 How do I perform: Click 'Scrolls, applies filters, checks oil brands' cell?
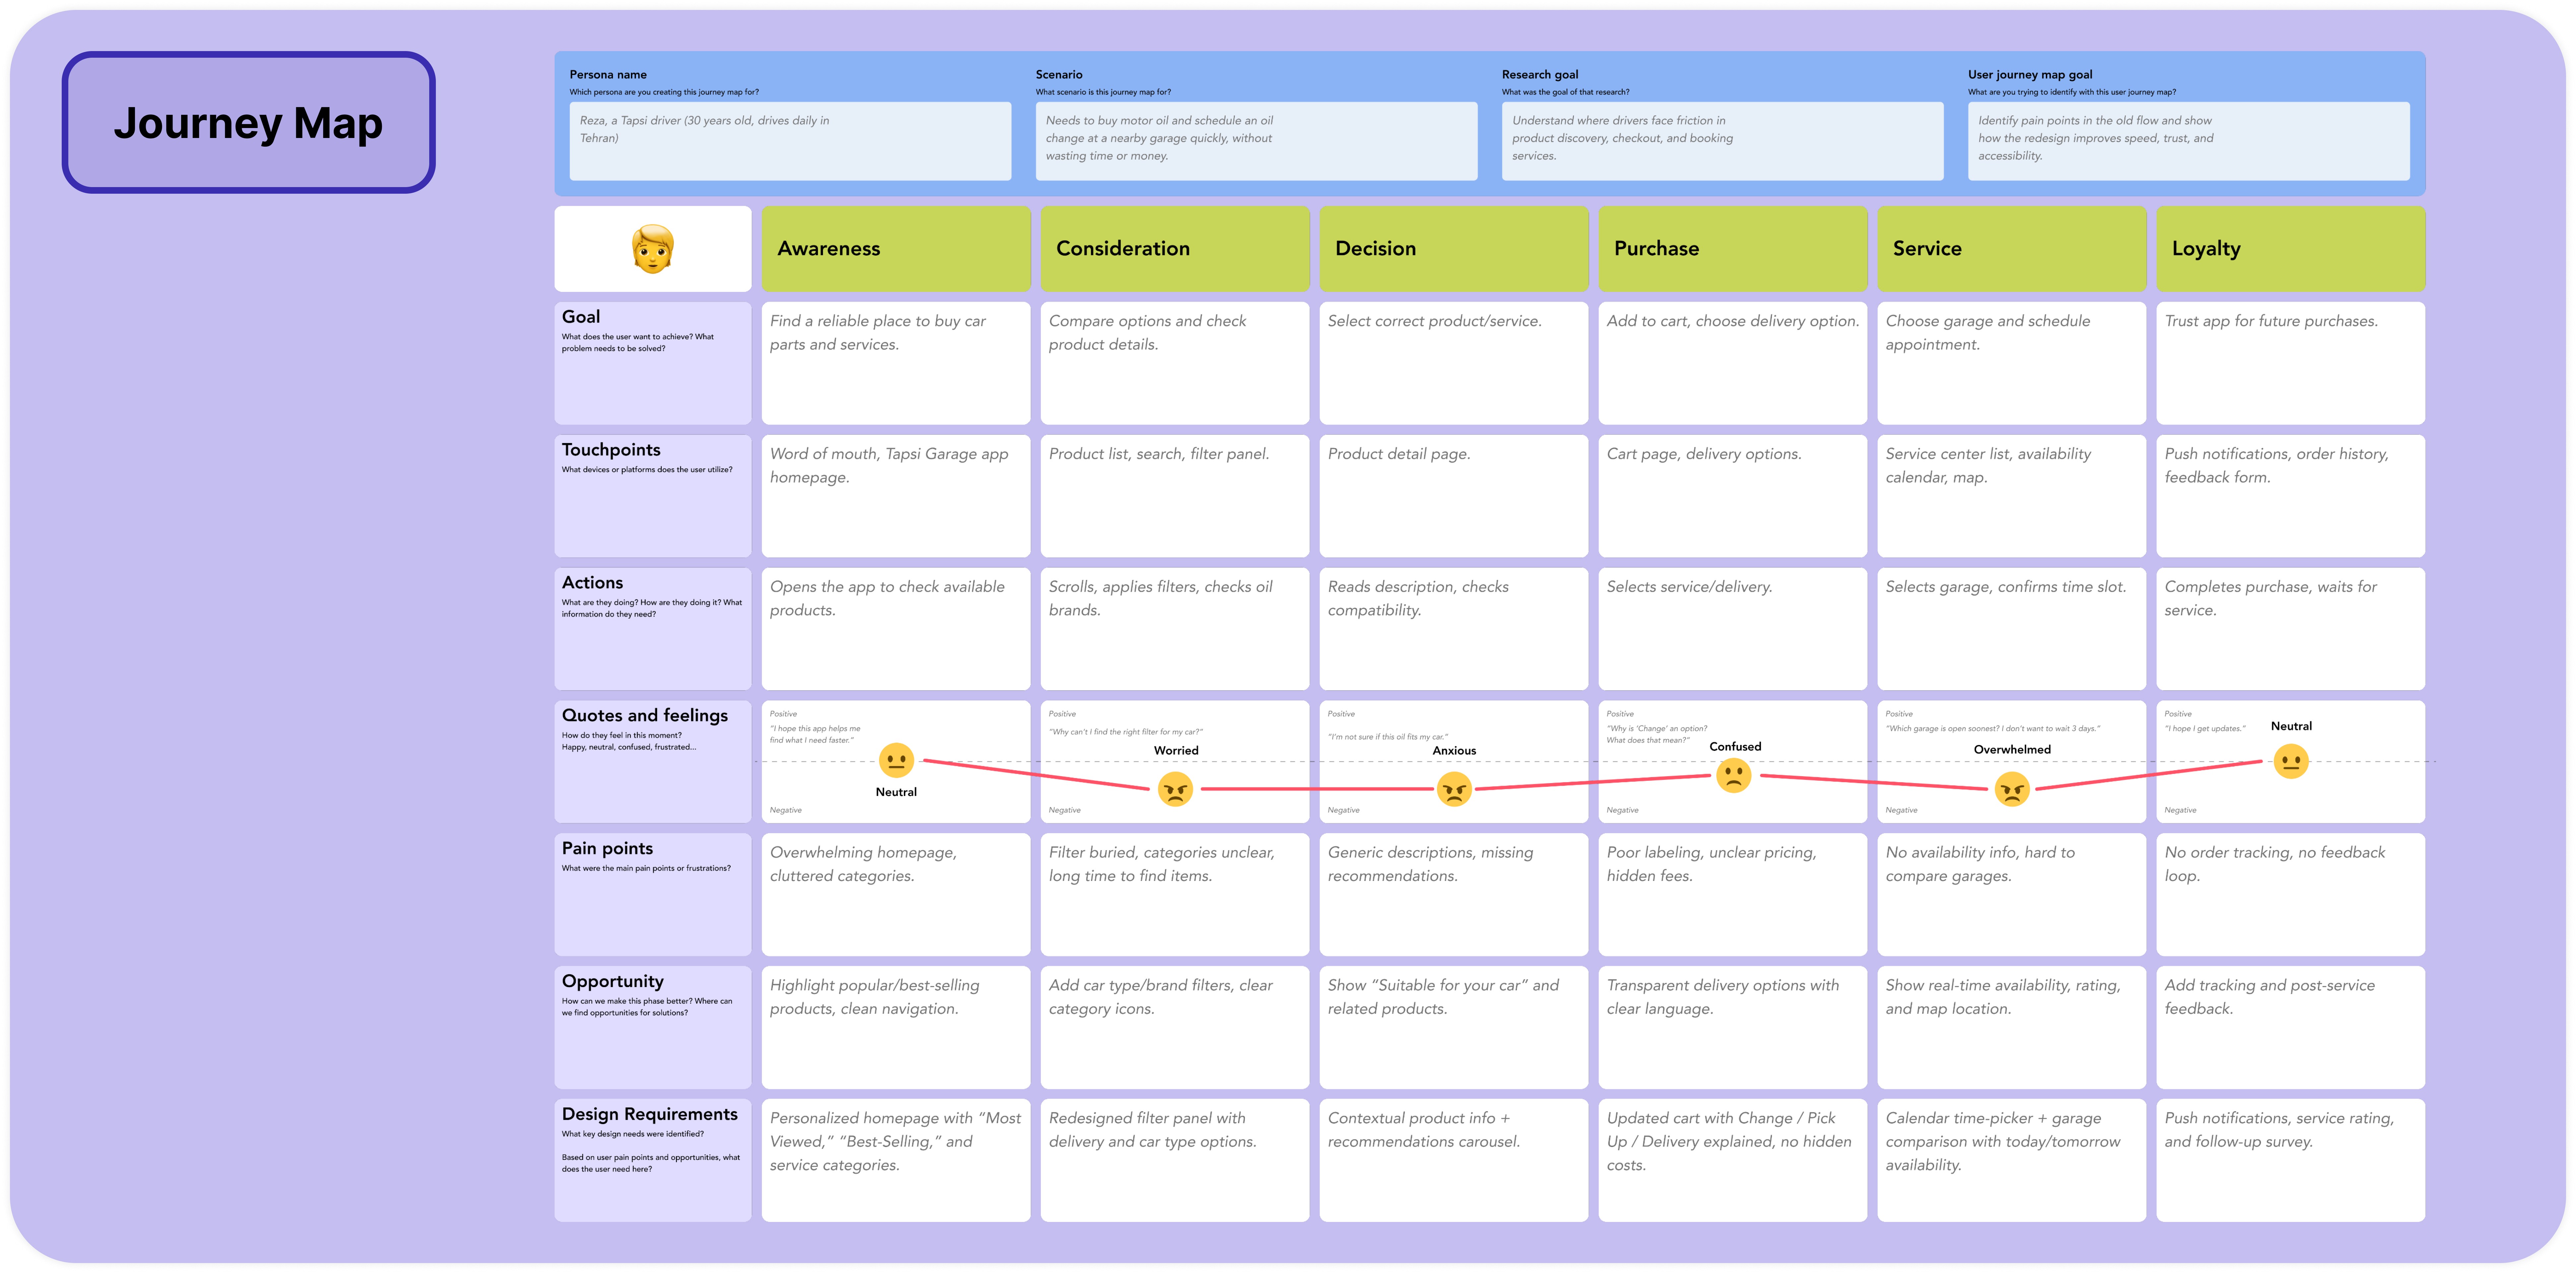click(1175, 629)
